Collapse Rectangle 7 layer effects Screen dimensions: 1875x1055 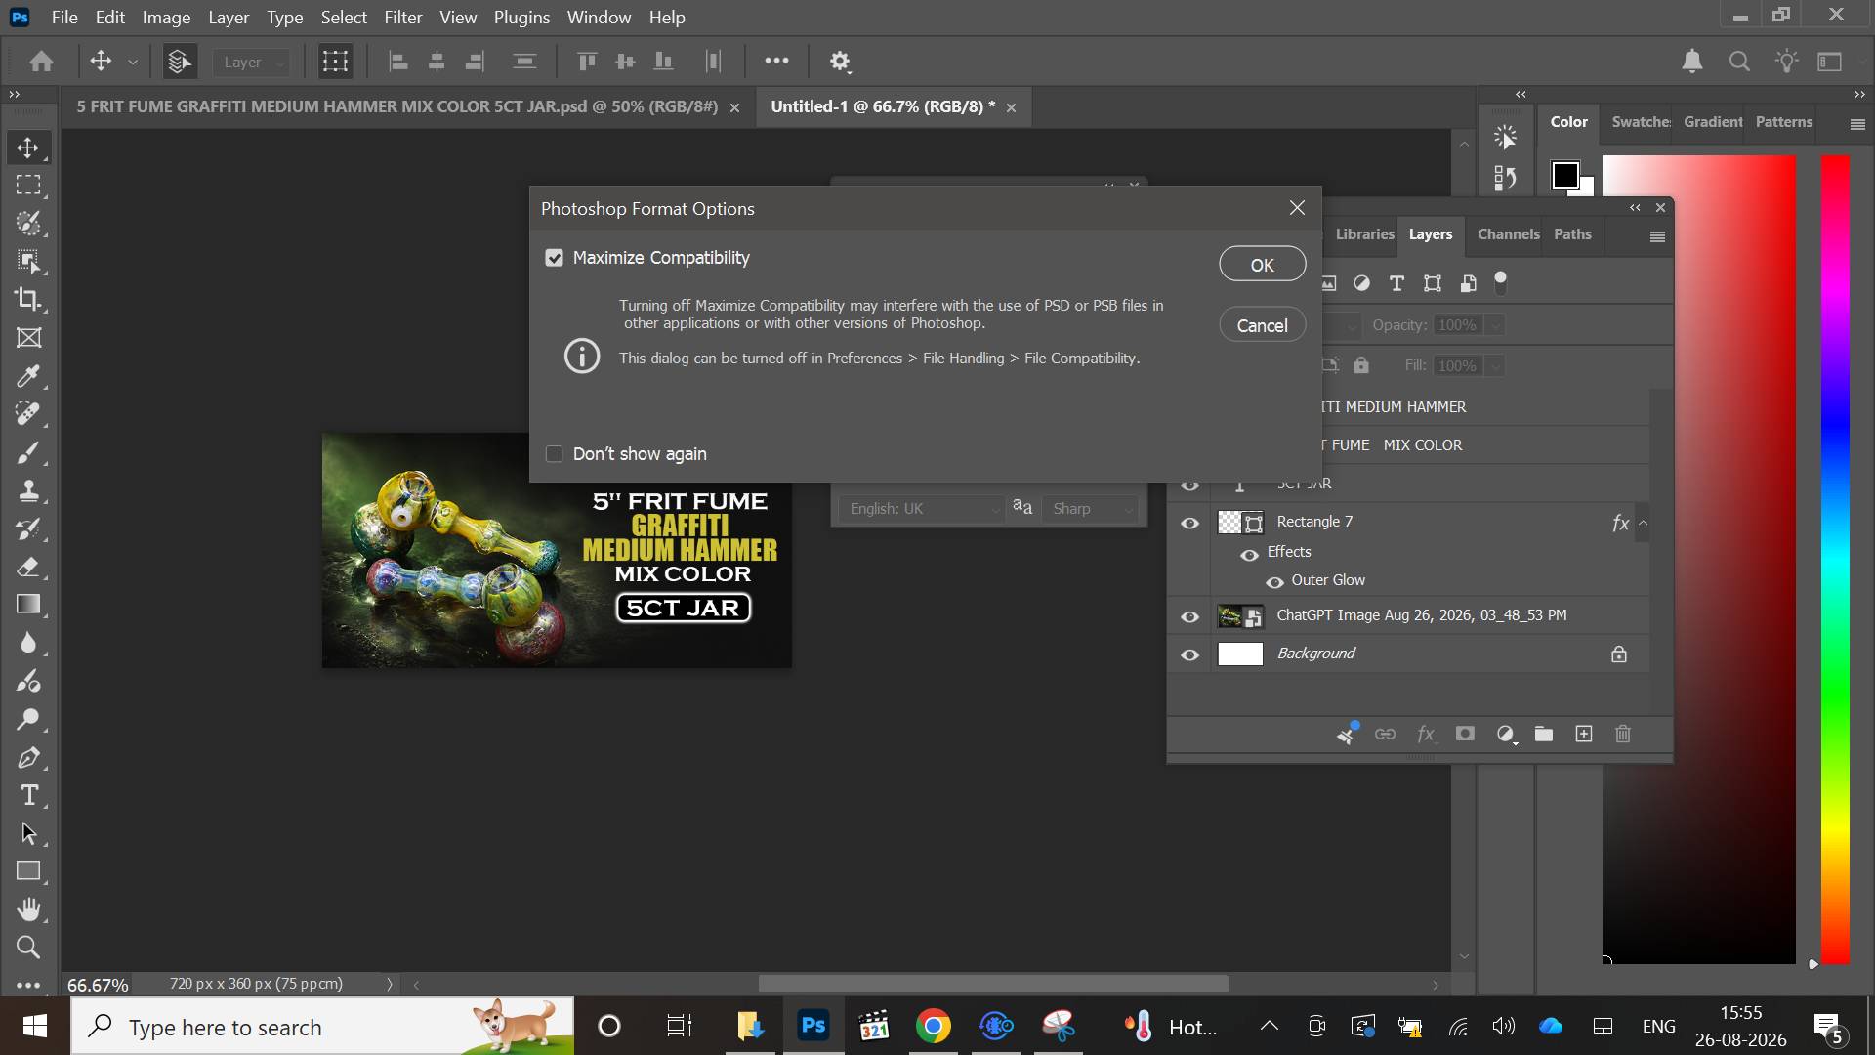[x=1644, y=523]
